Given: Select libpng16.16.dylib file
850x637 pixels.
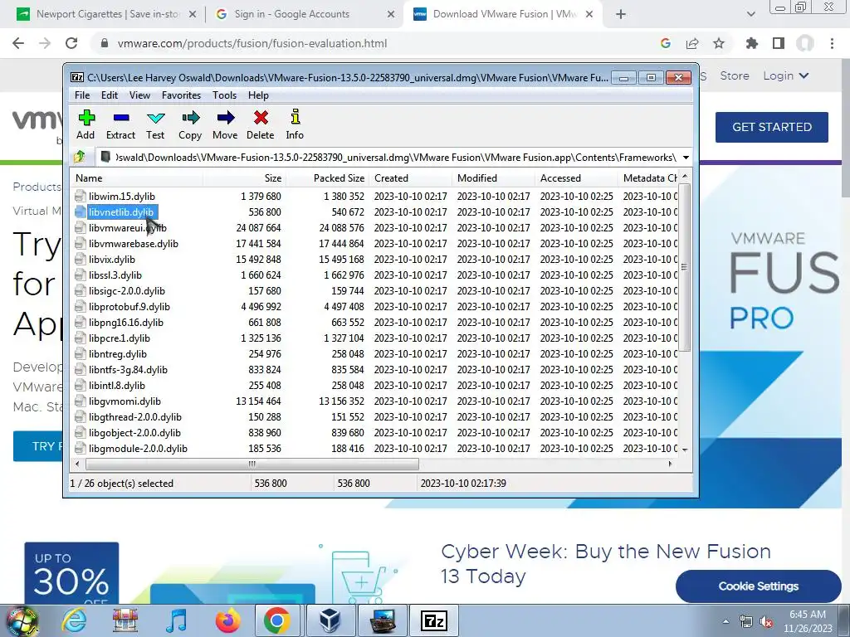Looking at the screenshot, I should pyautogui.click(x=126, y=323).
